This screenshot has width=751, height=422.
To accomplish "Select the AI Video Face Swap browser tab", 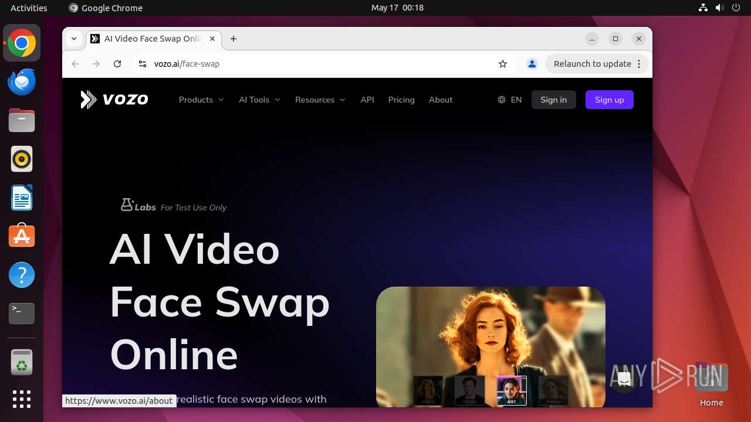I will [154, 39].
